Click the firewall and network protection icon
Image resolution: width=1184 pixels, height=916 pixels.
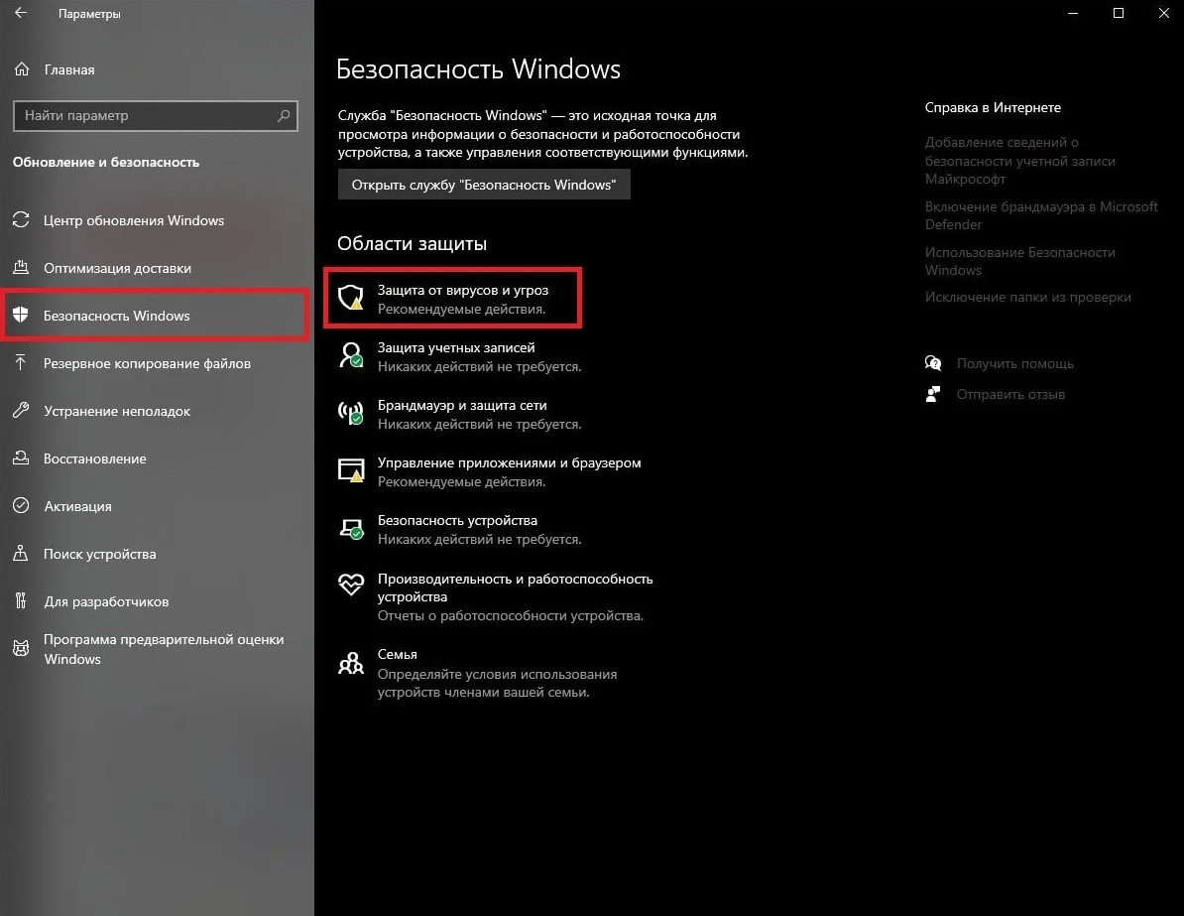coord(350,414)
